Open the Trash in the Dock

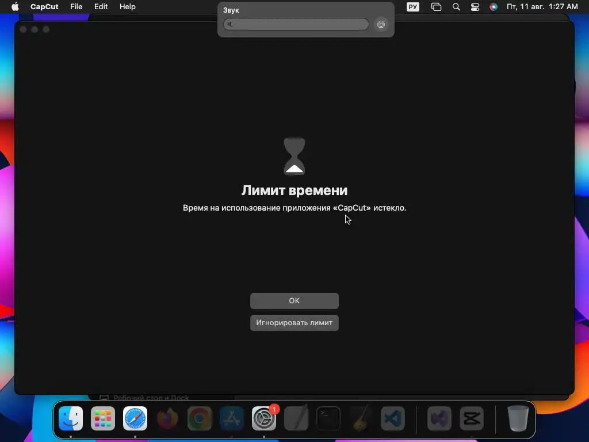pyautogui.click(x=518, y=418)
